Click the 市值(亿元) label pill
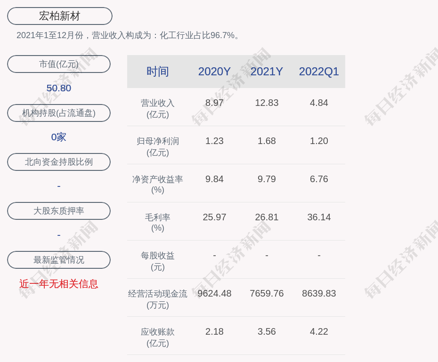Viewport: 438px width, 362px height. point(59,64)
